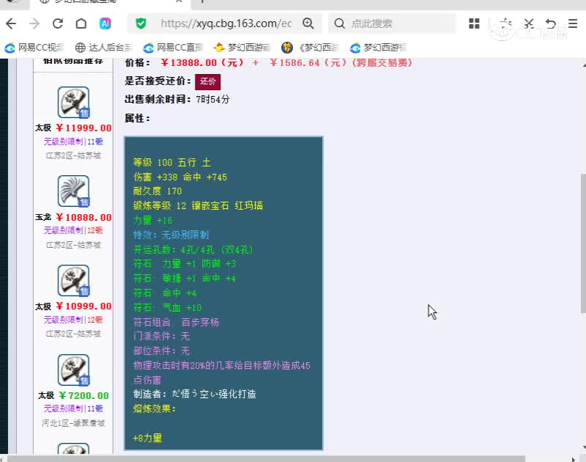Click the scroll-down arrow of the vertical scrollbar
The image size is (586, 462).
coord(583,448)
